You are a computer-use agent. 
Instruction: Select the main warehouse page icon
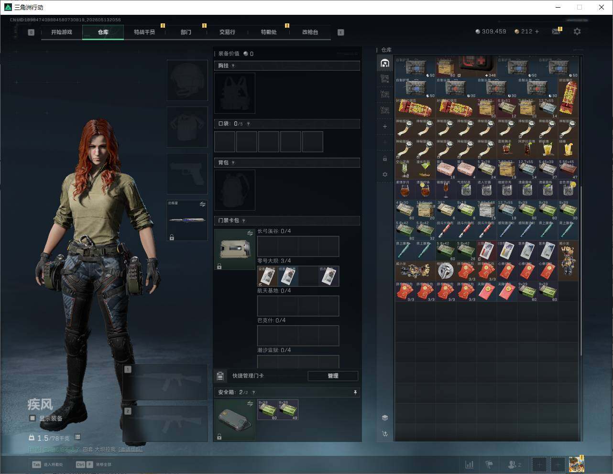[x=385, y=63]
